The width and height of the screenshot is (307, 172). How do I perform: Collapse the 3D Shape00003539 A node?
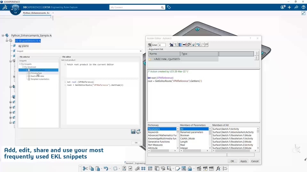(x=7, y=40)
